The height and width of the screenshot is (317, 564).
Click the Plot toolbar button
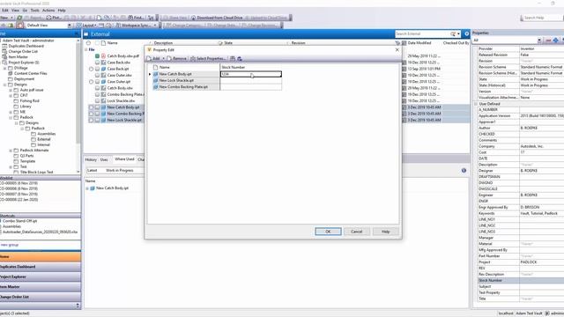[54, 18]
